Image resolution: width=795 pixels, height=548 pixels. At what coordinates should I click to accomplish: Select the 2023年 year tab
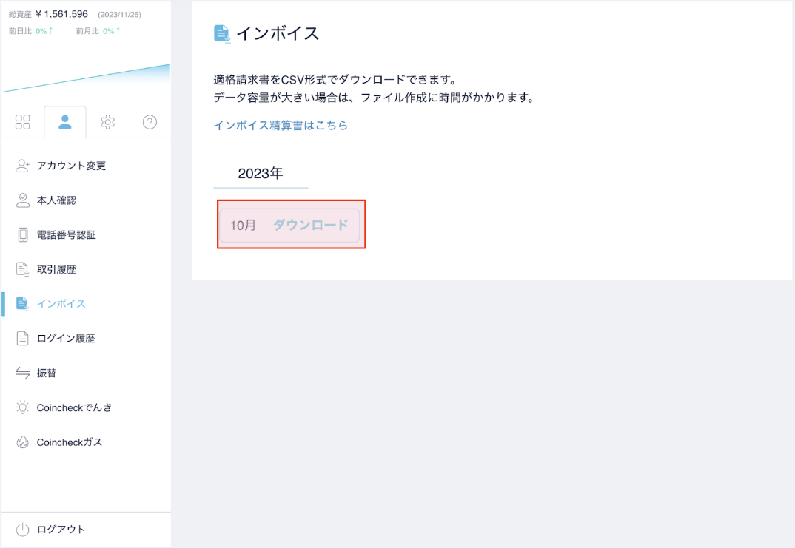tap(261, 174)
